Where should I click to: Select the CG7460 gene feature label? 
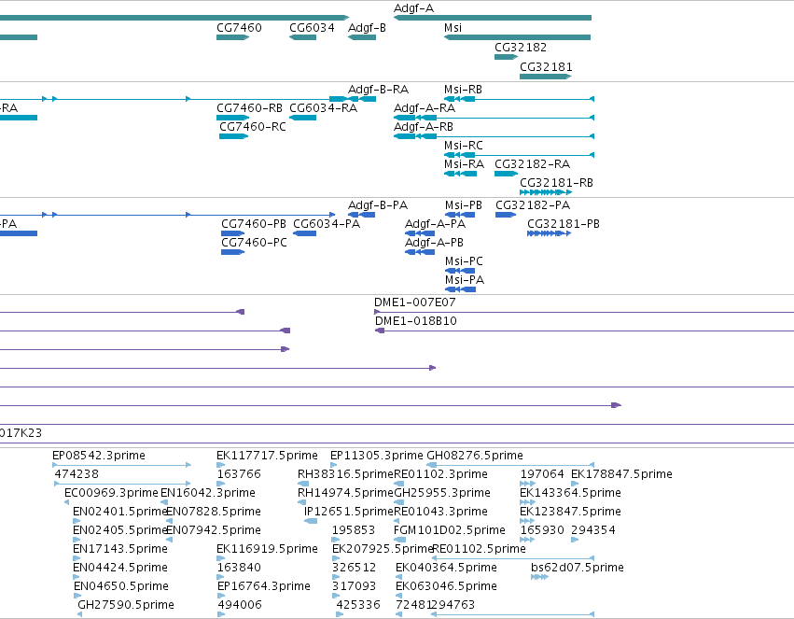(239, 28)
